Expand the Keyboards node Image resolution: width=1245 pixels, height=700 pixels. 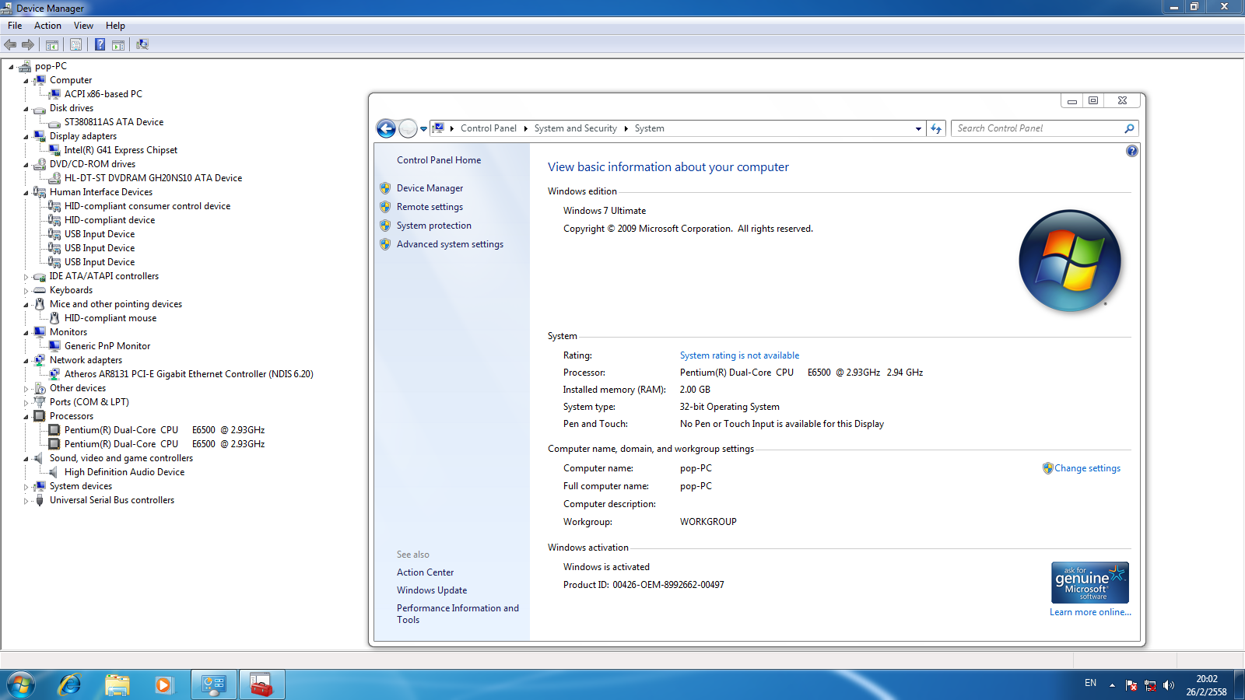(26, 291)
